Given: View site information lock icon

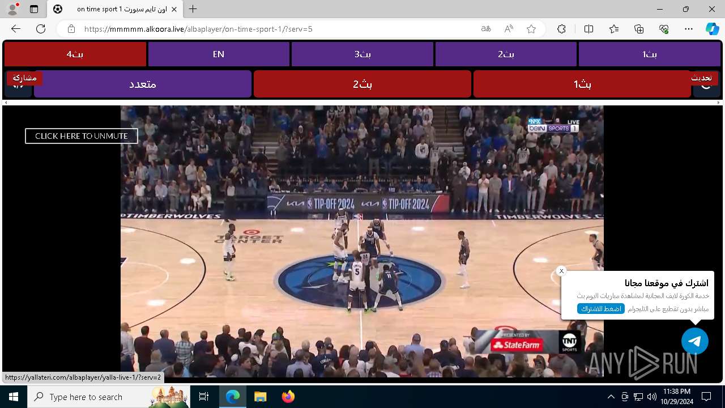Looking at the screenshot, I should (71, 29).
